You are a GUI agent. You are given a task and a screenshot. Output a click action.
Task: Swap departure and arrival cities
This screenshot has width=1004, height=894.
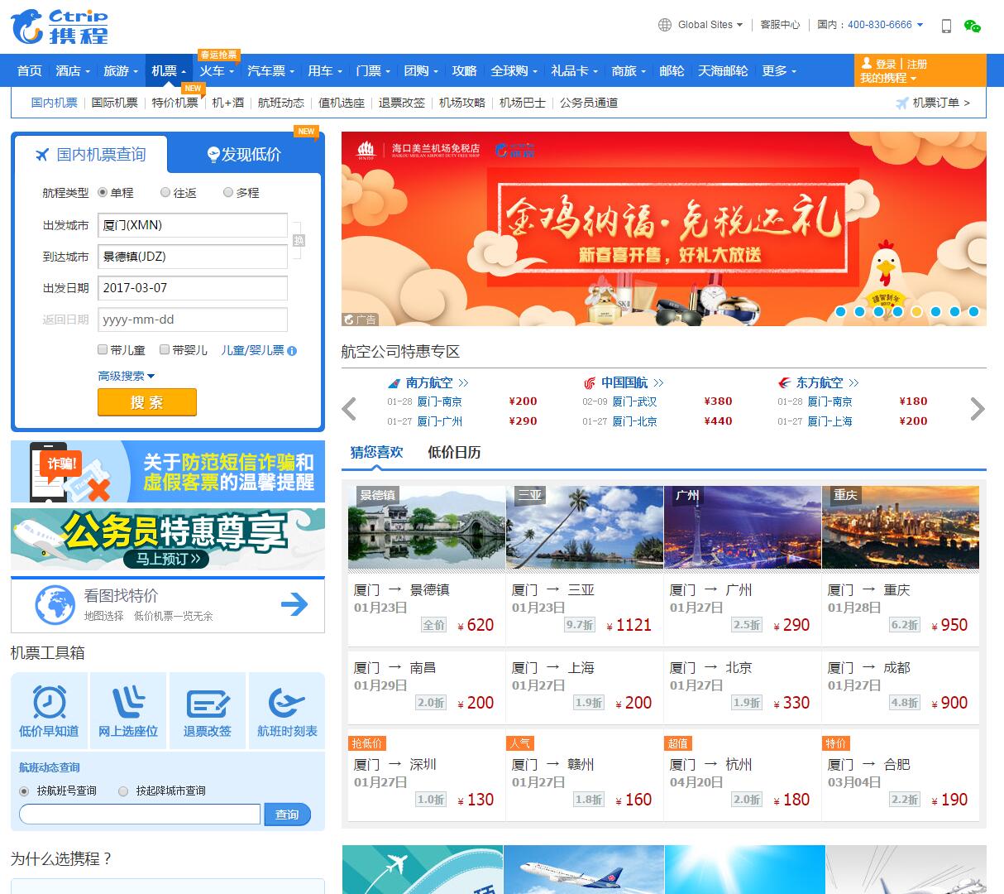click(299, 240)
